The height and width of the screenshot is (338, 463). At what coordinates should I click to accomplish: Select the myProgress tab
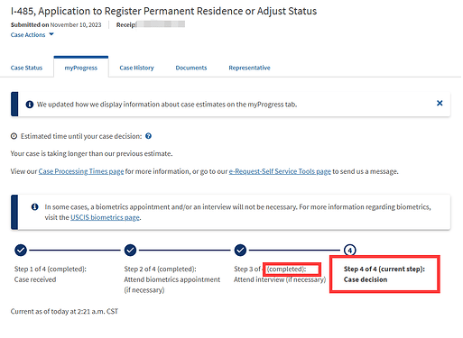pos(81,68)
